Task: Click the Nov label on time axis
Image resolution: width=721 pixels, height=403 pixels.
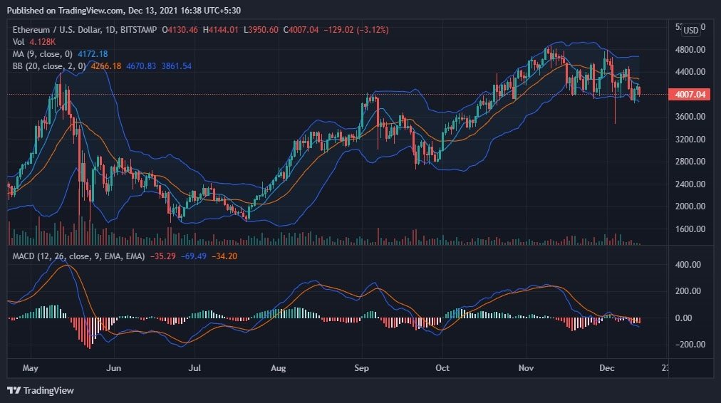Action: point(526,368)
